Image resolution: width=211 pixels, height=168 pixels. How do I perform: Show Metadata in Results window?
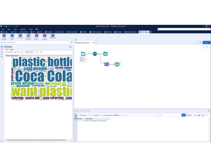click(x=189, y=115)
